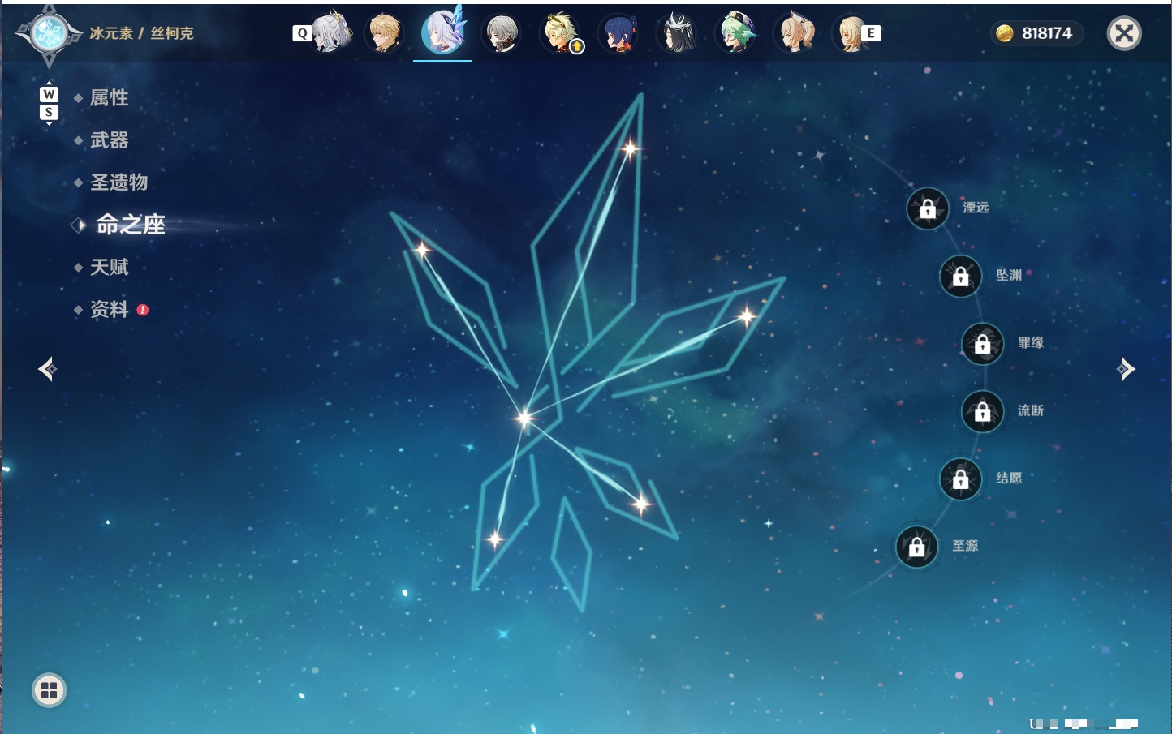Select the white-haired character portrait beside Q
Screen dimensions: 1172x734
click(332, 33)
